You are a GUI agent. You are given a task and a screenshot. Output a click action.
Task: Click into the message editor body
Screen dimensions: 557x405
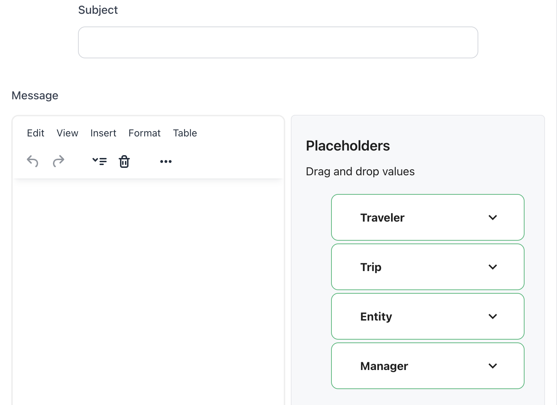tap(148, 283)
